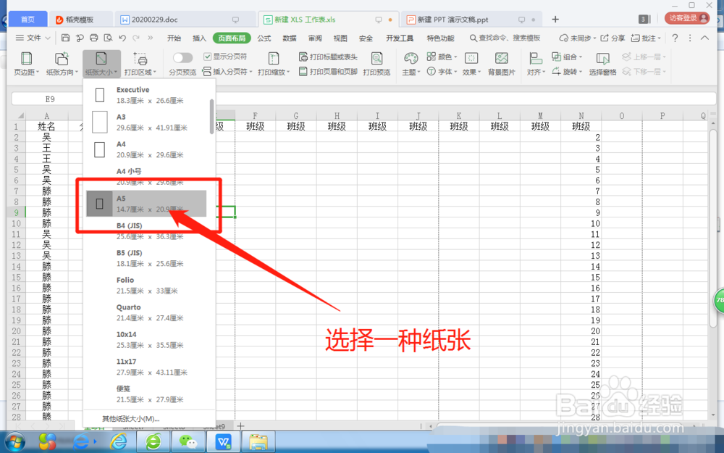Click the 访客登录 login button

pos(687,18)
